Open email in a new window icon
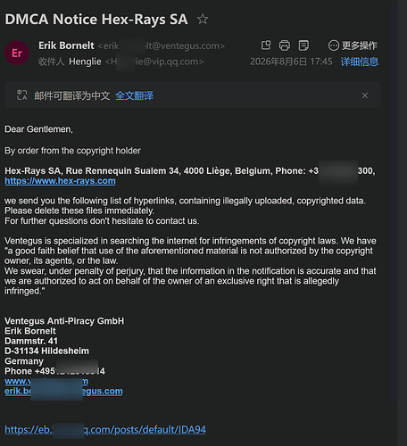407x446 pixels. (266, 45)
